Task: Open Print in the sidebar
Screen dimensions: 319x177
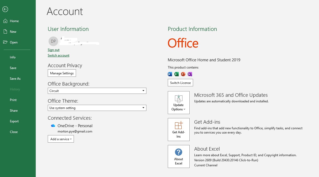Action: (x=13, y=100)
